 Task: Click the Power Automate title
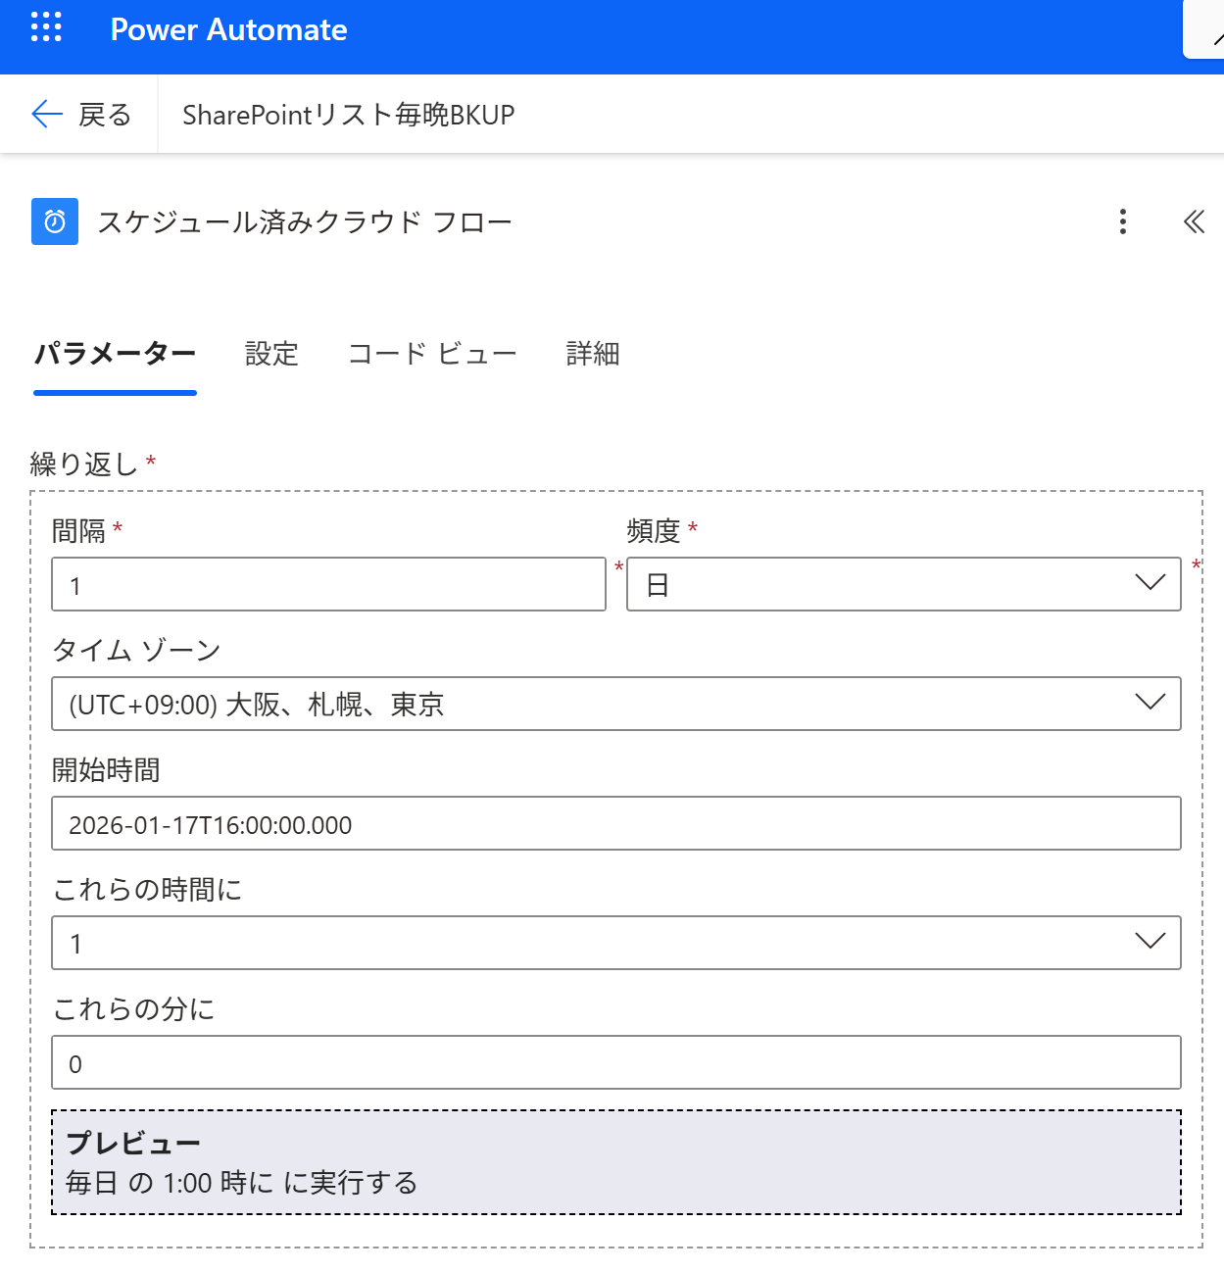pos(228,29)
